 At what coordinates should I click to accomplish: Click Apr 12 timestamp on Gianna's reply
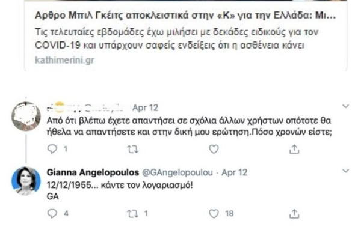coord(235,172)
